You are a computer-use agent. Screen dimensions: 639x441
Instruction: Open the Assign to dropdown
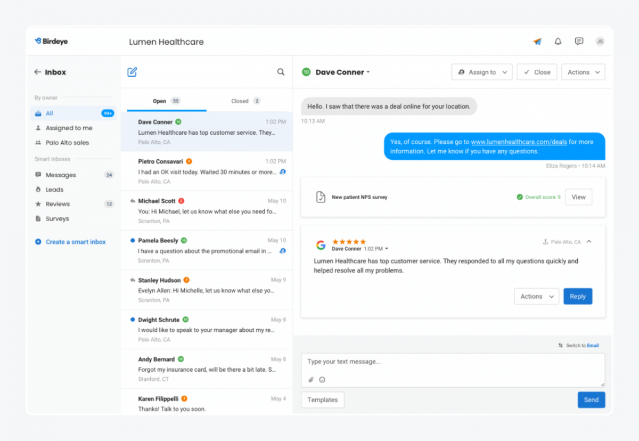tap(481, 71)
